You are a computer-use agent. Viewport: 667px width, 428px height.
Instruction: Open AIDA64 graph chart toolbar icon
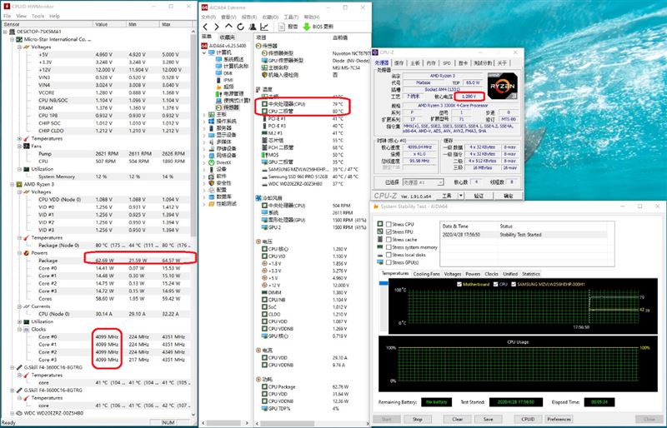point(264,27)
